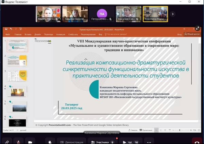This screenshot has width=204, height=144.
Task: Start screen sharing with Демонстрация button
Action: (71, 142)
